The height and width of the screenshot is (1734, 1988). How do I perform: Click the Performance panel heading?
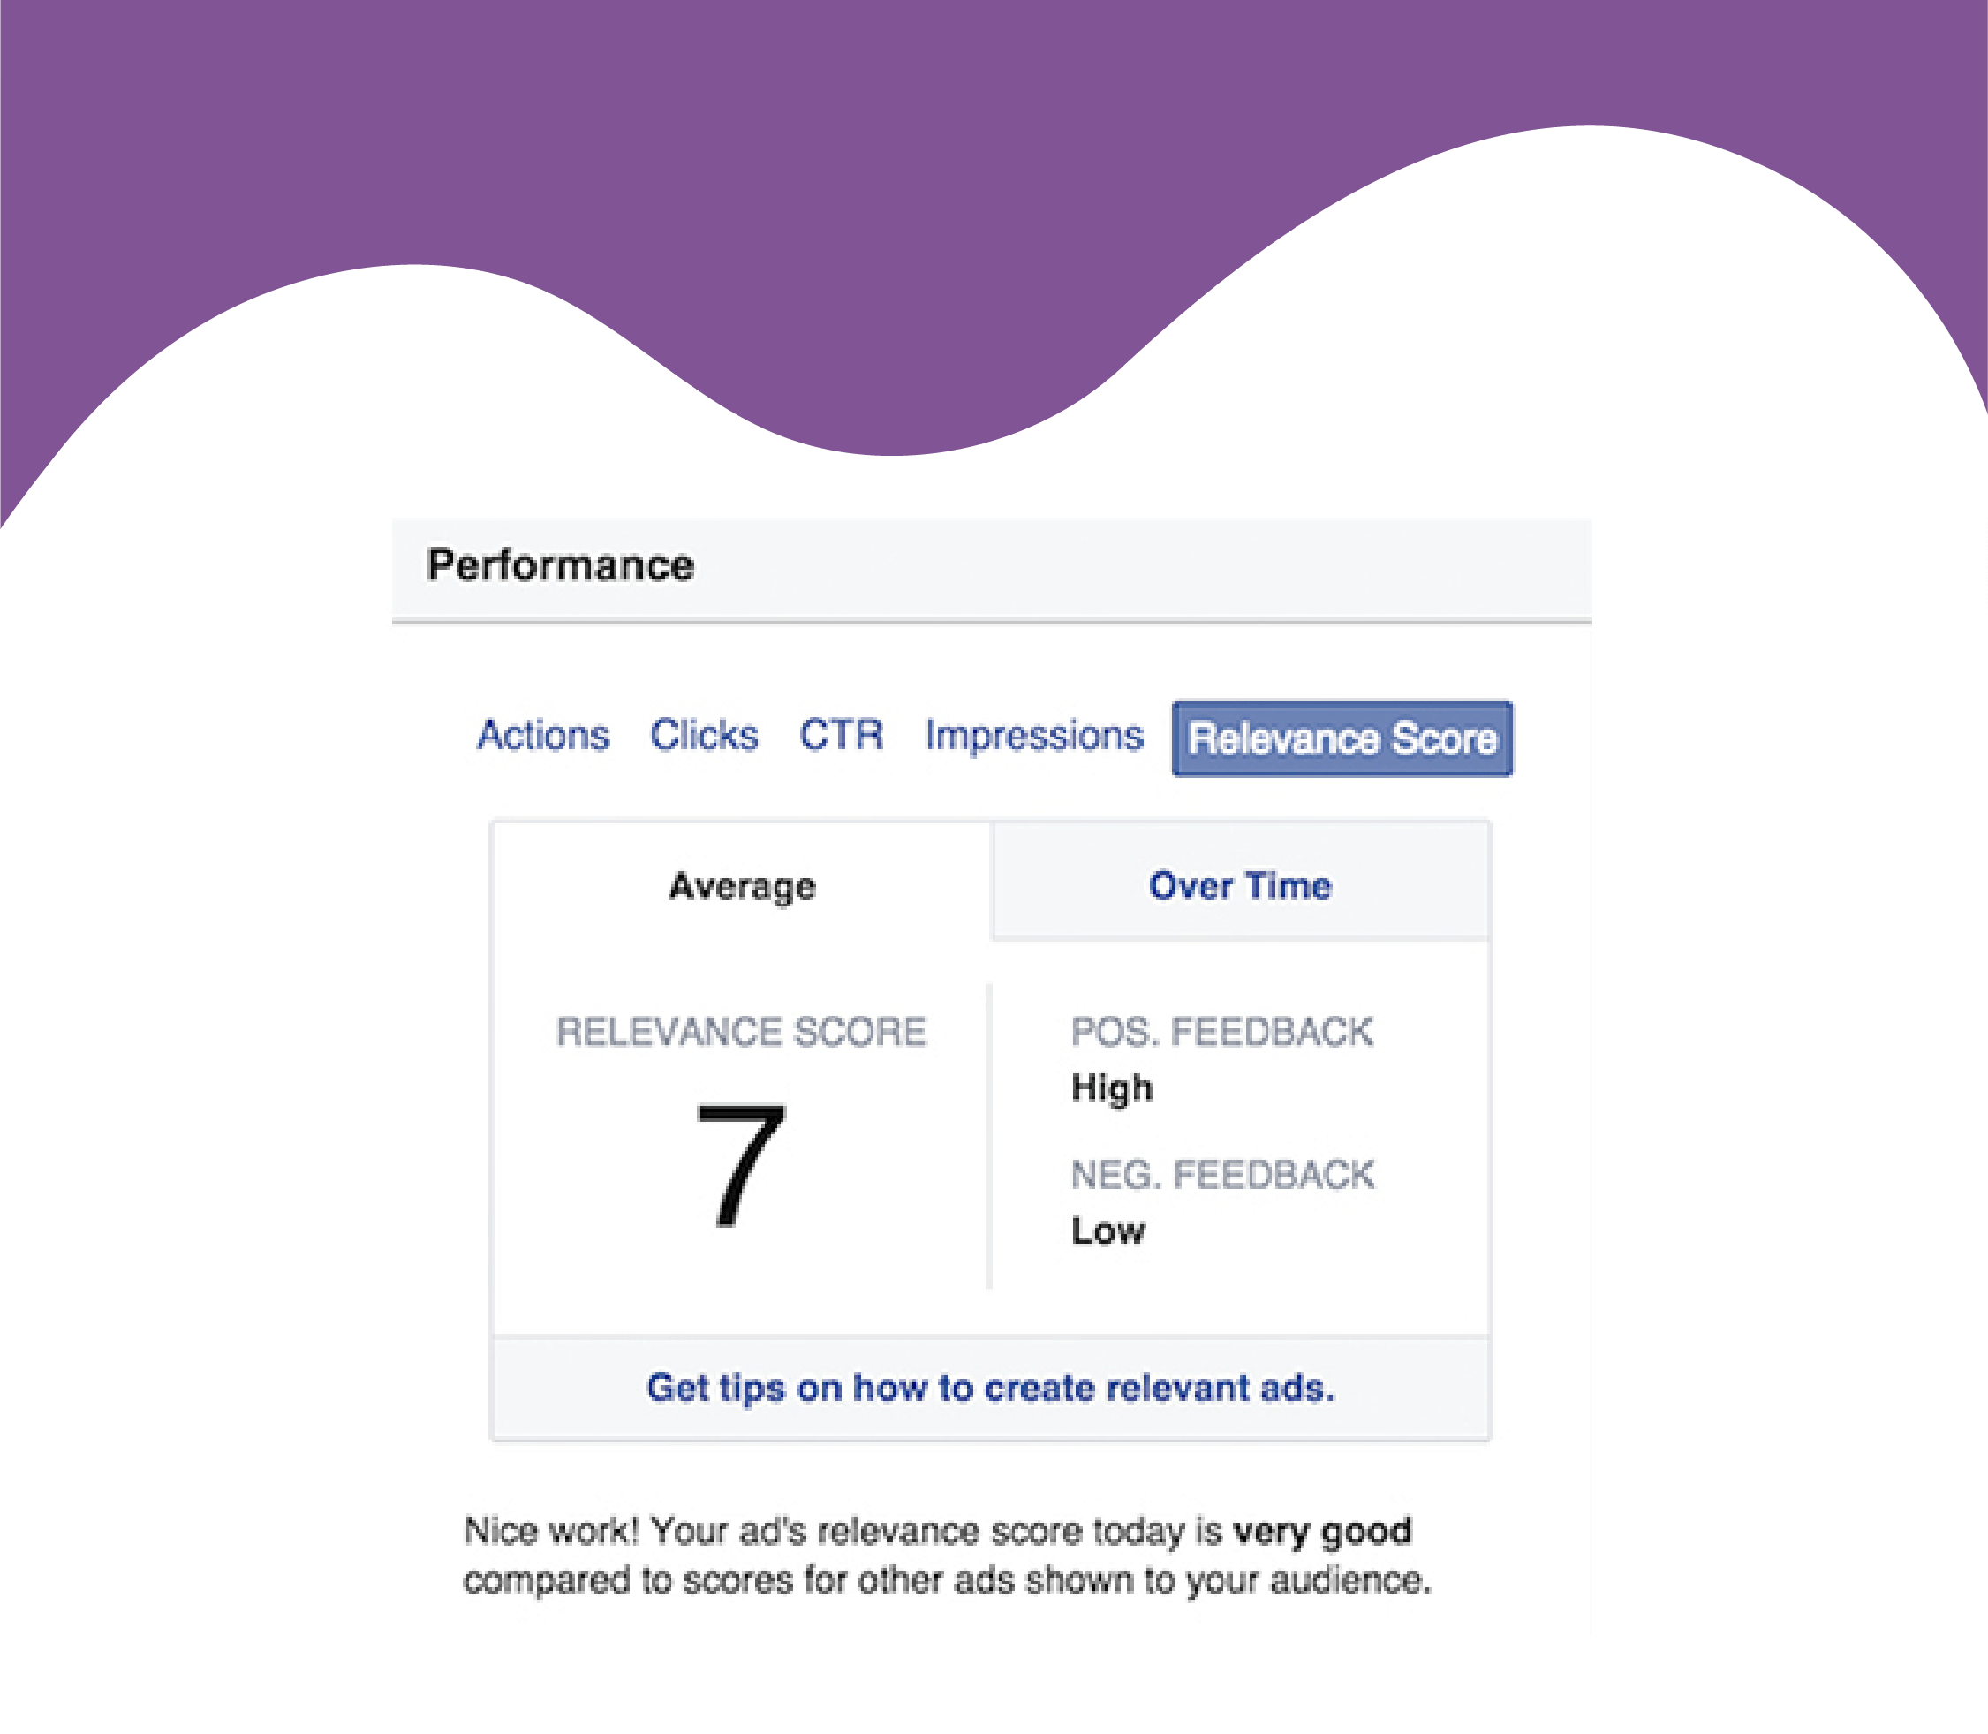[x=561, y=566]
